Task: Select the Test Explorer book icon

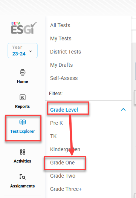Action: click(23, 122)
